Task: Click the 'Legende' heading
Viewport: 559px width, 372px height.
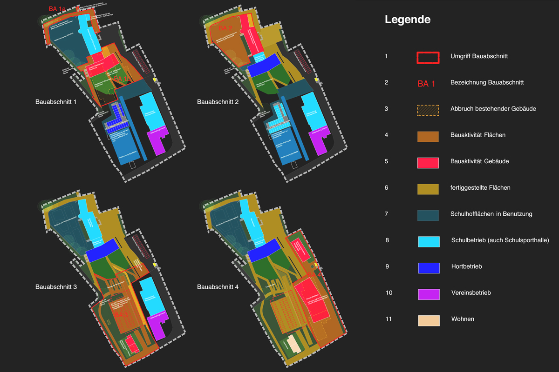Action: pyautogui.click(x=407, y=20)
